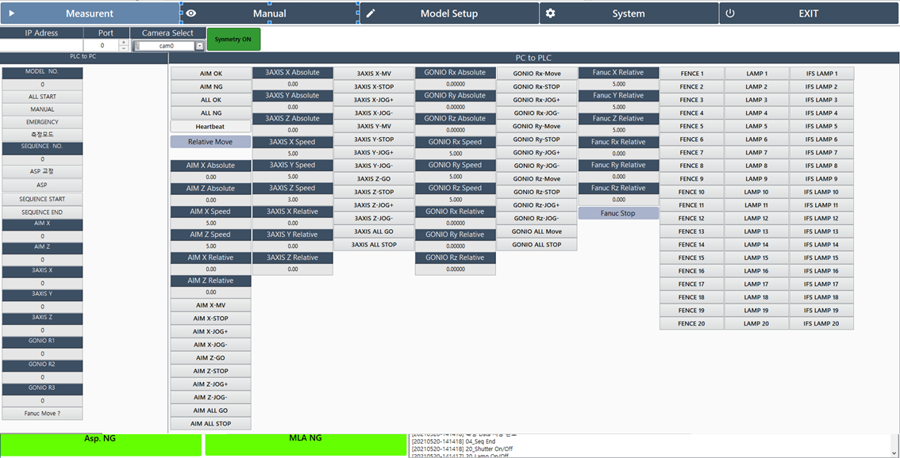The width and height of the screenshot is (900, 458).
Task: Click the eye icon on Manual tab
Action: pos(191,13)
